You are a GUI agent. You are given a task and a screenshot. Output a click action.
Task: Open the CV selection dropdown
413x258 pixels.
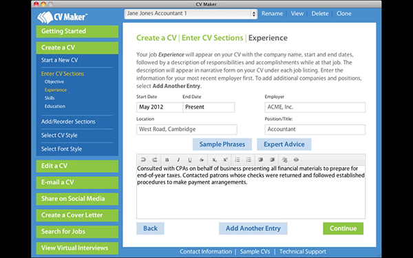(191, 14)
